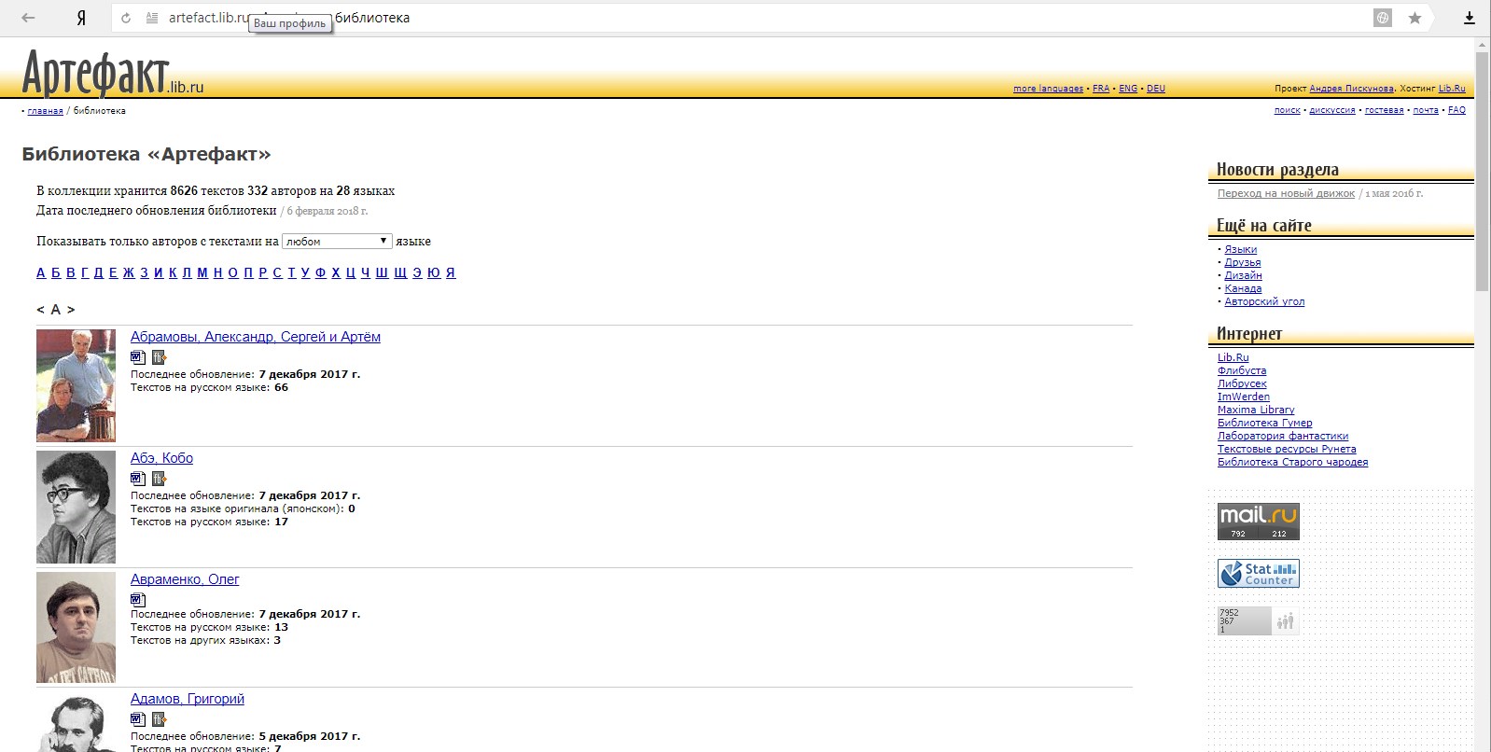Open the FB2 icon for Абэ, Кобо
This screenshot has height=752, width=1491.
coord(159,479)
